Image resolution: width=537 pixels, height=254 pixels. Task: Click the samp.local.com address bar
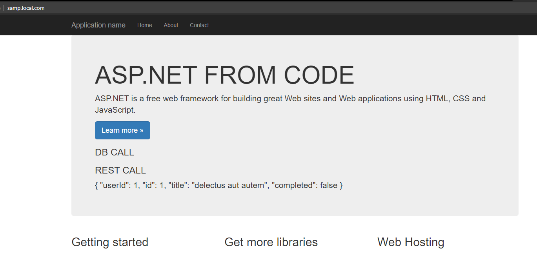pos(26,8)
